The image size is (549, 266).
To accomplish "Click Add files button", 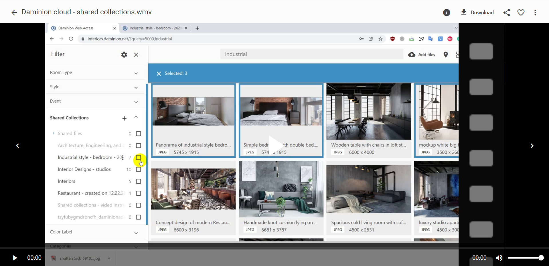I will [x=422, y=55].
